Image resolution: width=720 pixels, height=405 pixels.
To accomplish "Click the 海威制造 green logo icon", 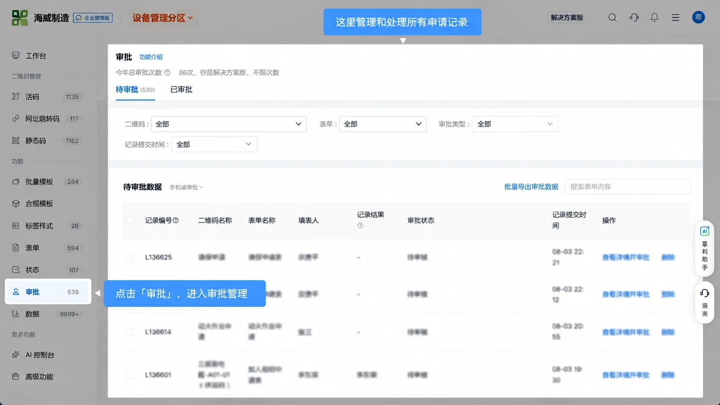I will 19,18.
